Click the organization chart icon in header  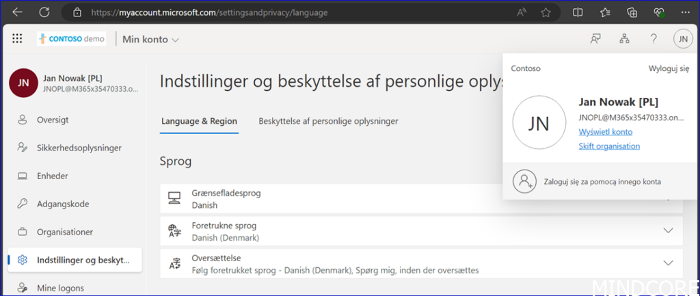point(624,39)
